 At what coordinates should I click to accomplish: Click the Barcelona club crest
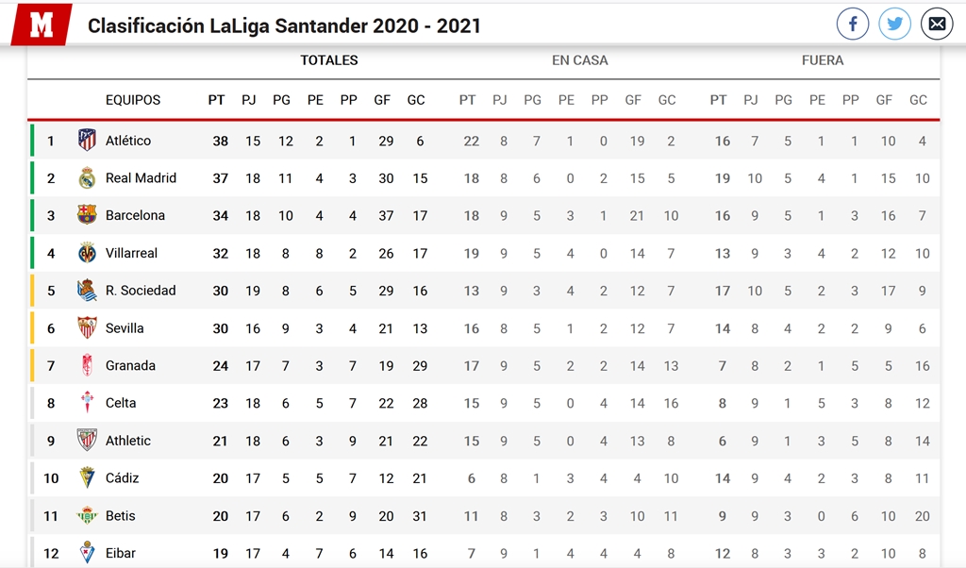pos(87,215)
